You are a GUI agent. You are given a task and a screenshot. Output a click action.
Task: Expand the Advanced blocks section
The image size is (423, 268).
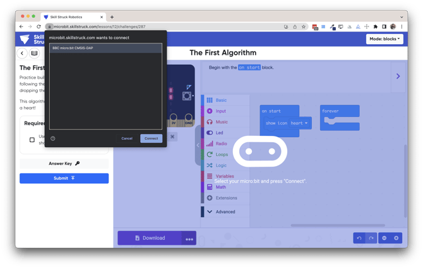(225, 211)
